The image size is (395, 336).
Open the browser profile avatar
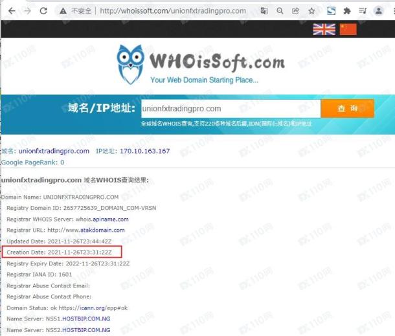click(378, 11)
